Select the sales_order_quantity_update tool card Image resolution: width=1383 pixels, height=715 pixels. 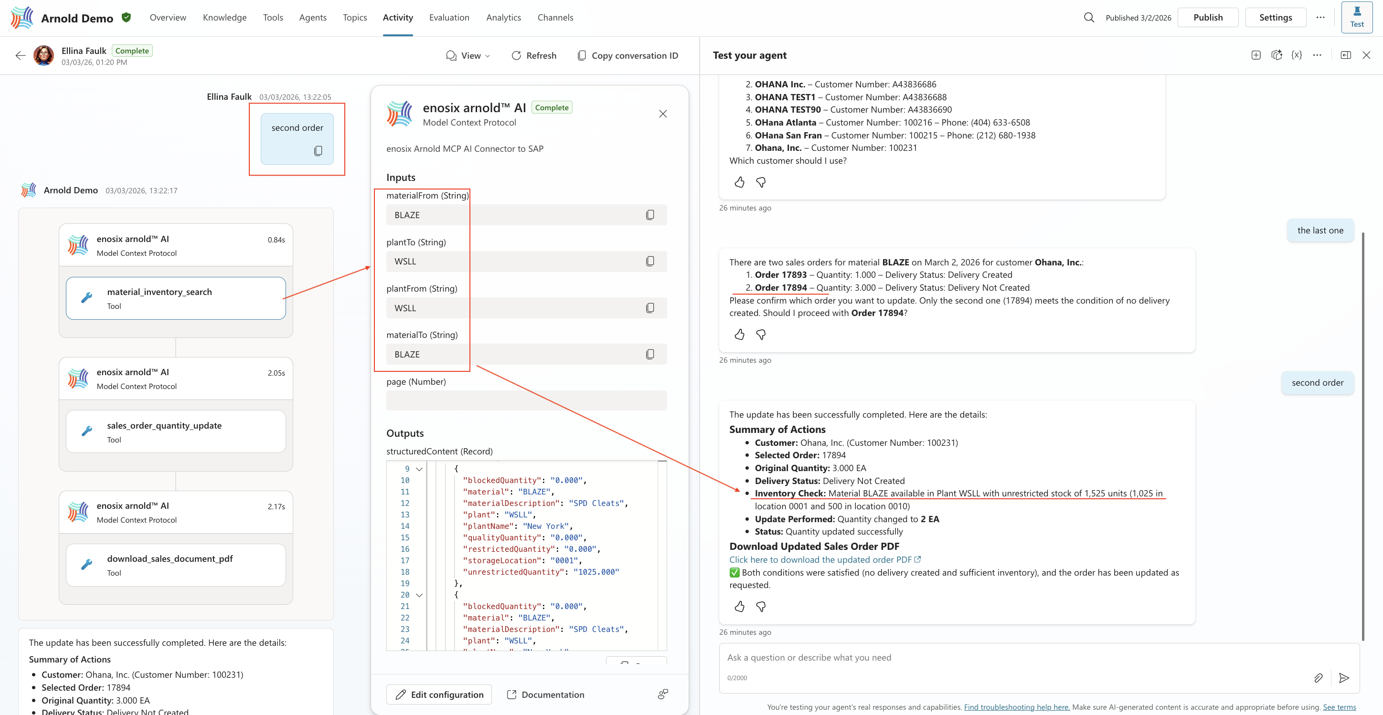pos(176,431)
